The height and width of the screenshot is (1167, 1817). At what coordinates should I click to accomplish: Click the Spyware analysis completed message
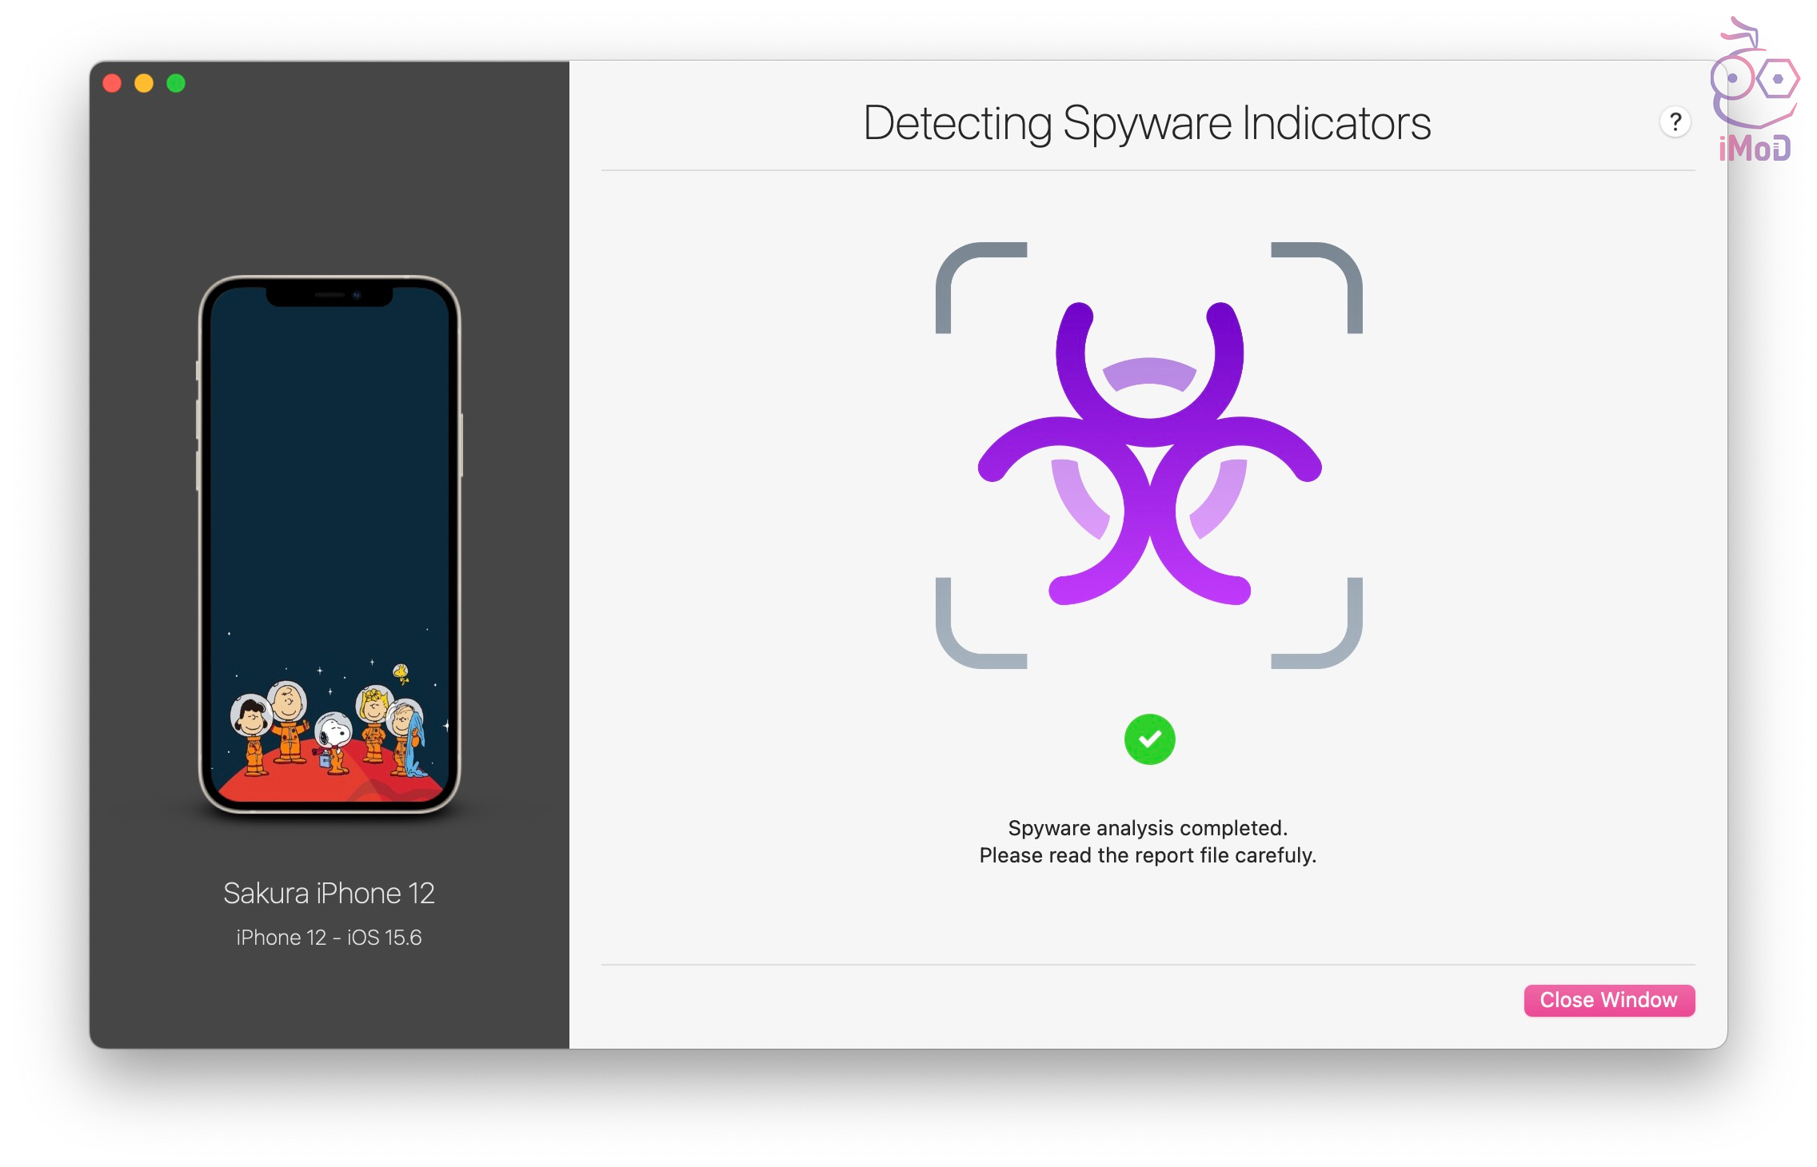(1148, 828)
